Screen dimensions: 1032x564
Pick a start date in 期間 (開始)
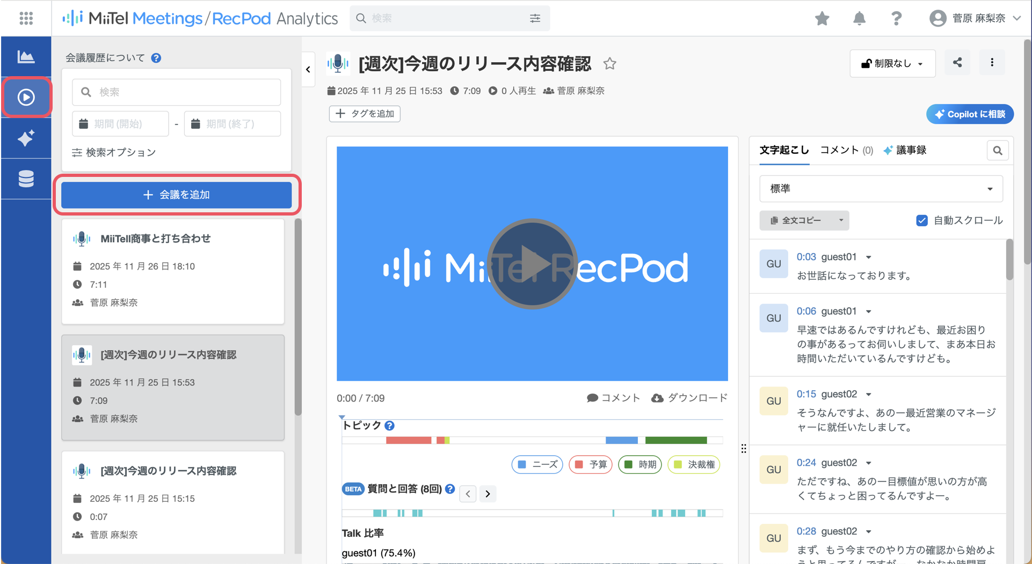120,124
